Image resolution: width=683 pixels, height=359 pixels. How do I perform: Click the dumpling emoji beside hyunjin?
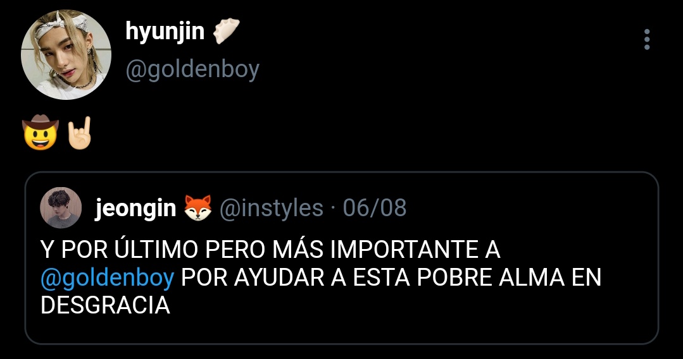point(227,31)
